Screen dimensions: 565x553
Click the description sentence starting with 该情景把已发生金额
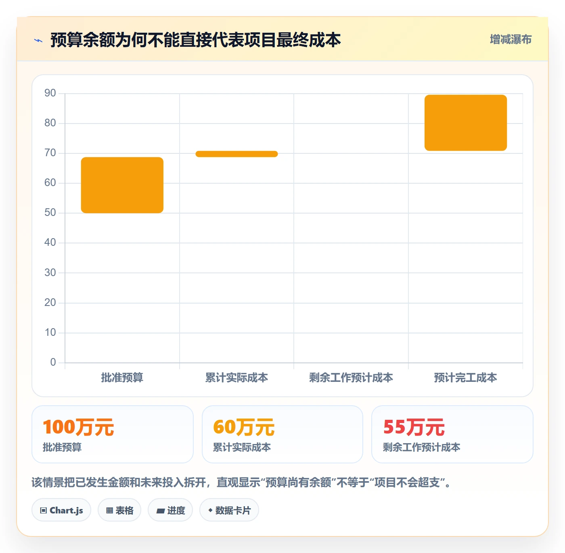coord(241,482)
